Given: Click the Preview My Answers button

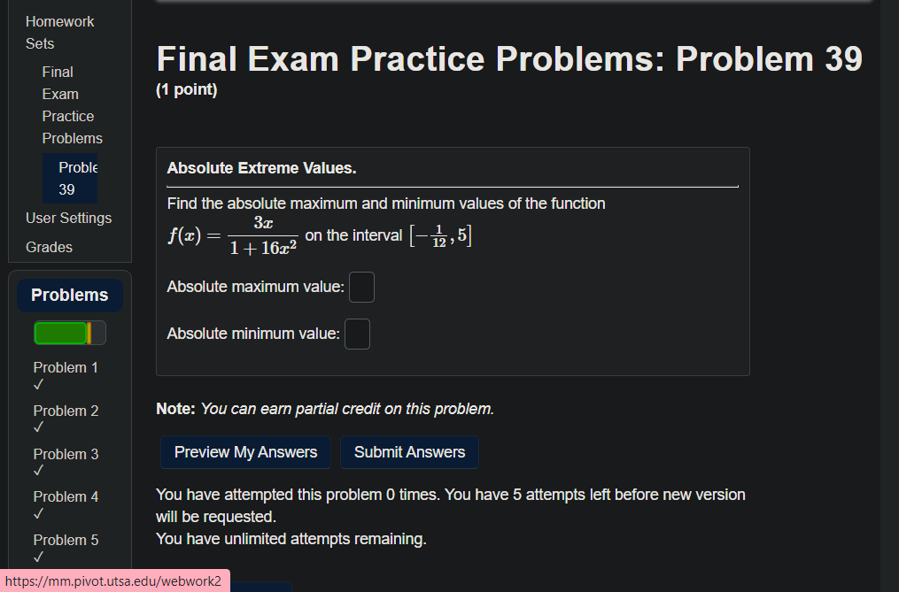Looking at the screenshot, I should click(244, 451).
